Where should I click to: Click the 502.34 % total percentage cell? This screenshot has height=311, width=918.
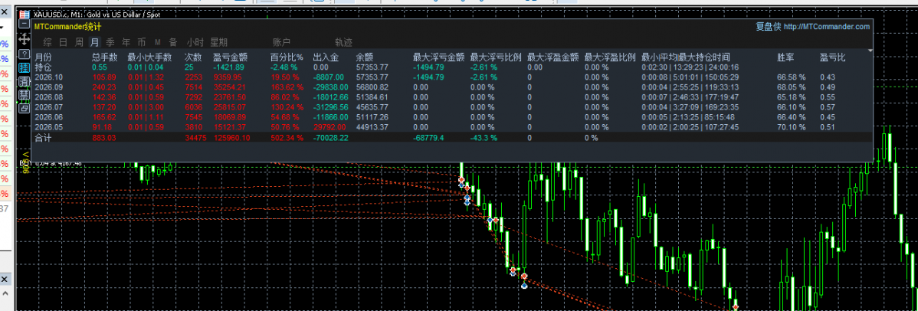click(x=287, y=138)
